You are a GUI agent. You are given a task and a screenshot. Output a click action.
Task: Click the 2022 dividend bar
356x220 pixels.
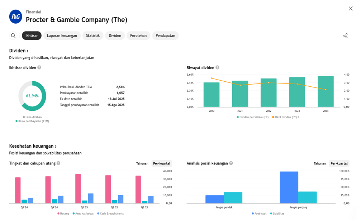[x=269, y=93]
